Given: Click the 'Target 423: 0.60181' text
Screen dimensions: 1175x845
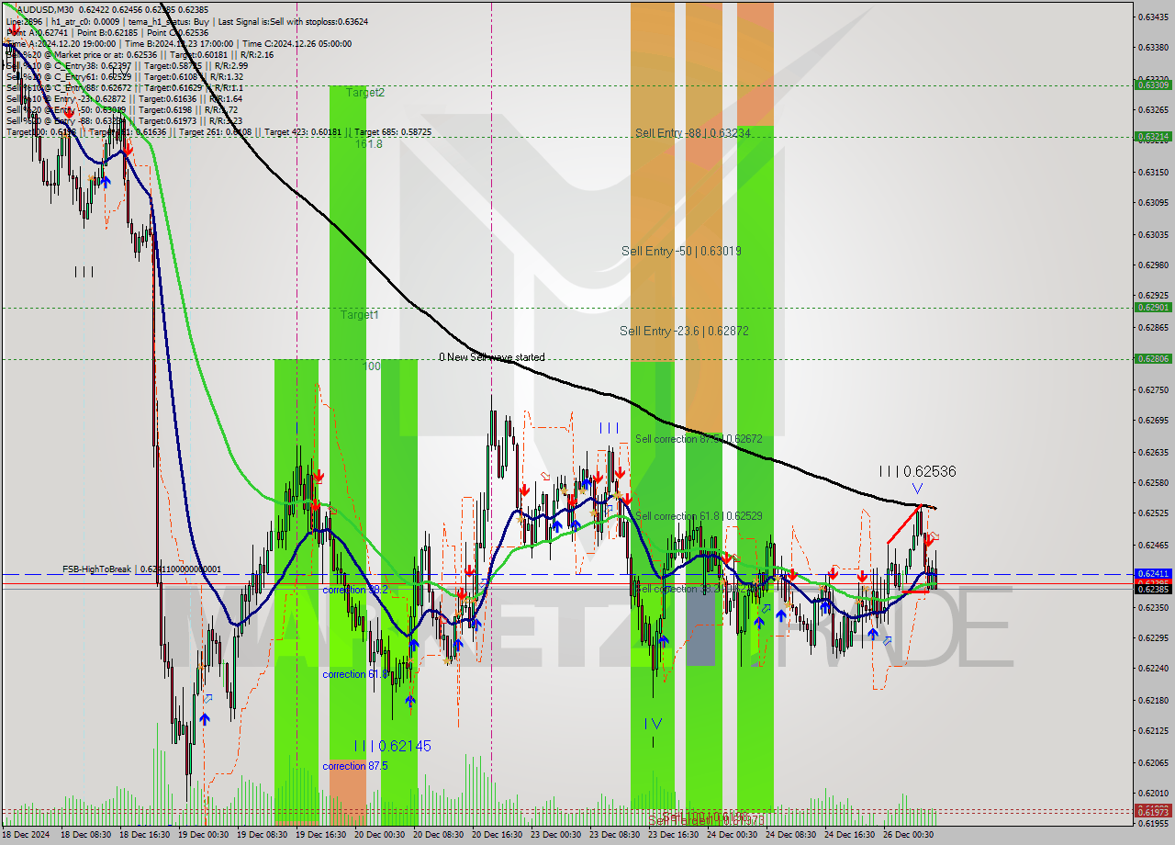Looking at the screenshot, I should 306,132.
